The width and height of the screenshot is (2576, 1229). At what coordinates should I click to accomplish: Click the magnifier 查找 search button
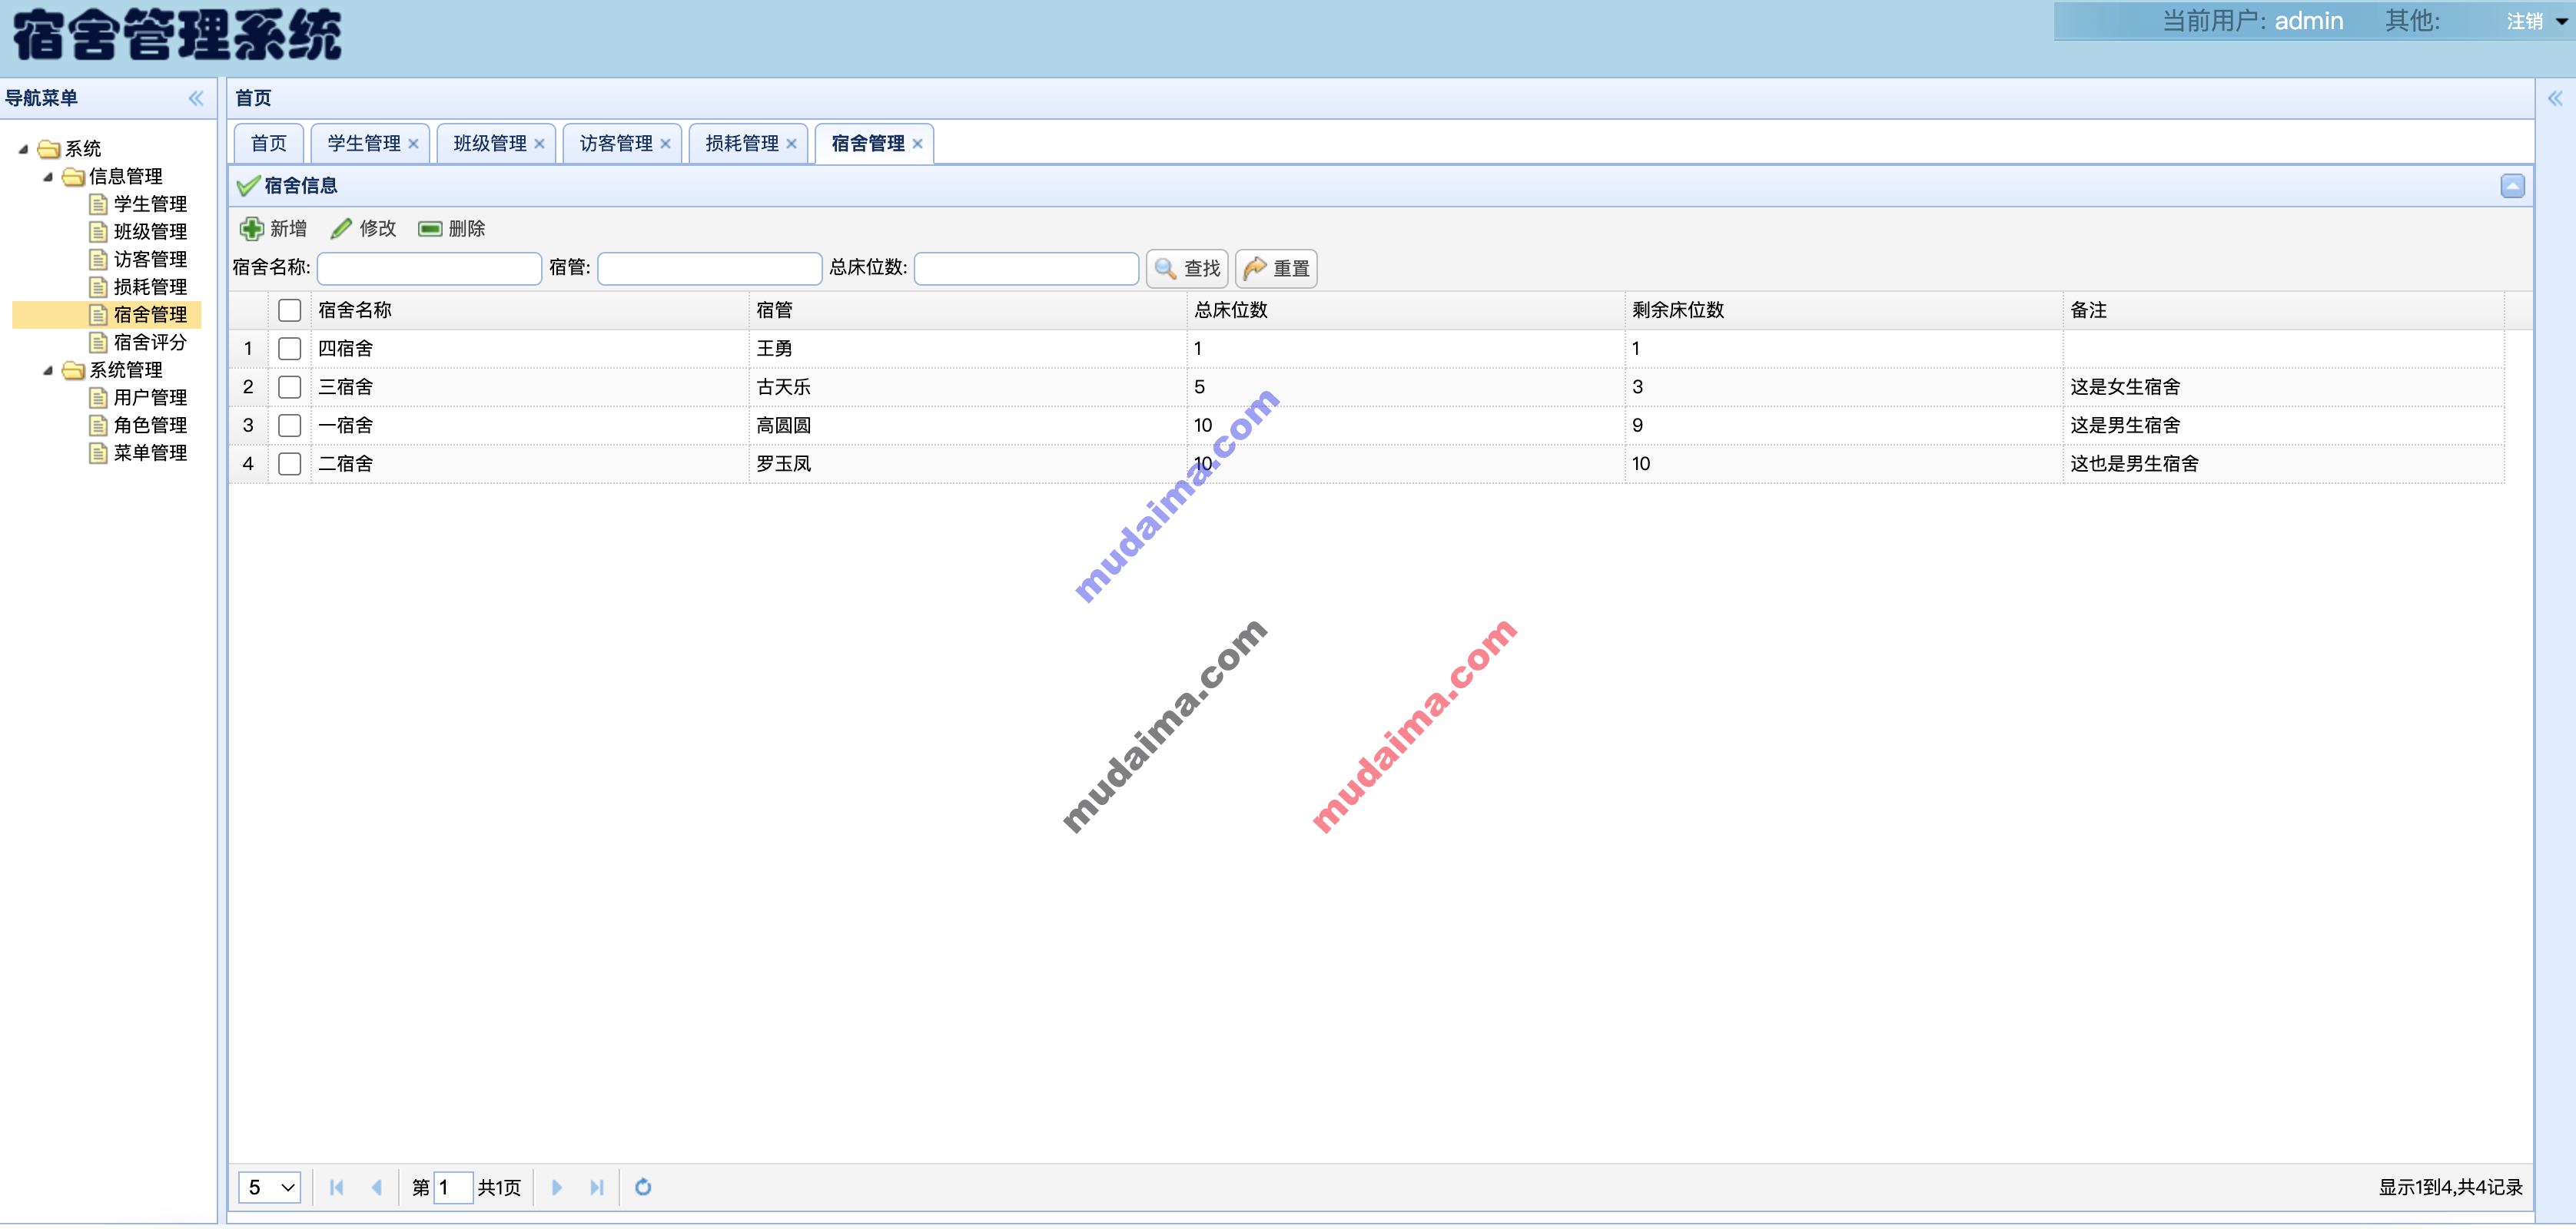1186,269
